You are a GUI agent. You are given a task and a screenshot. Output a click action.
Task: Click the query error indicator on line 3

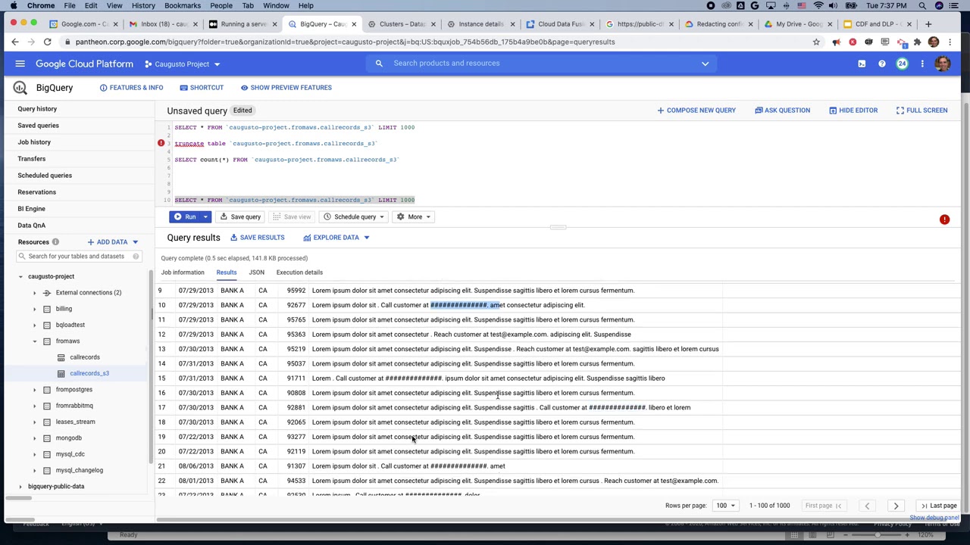click(161, 143)
